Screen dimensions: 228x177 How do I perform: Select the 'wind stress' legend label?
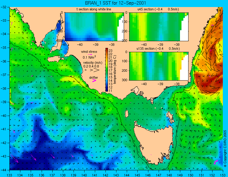[89, 52]
